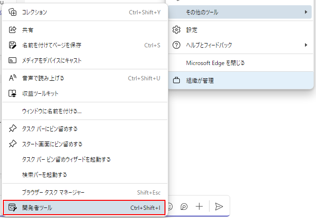Viewport: 316px width, 218px height.
Task: Click the Shift+Esc shortcut text
Action: [149, 193]
